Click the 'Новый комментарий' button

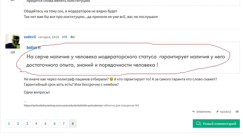click(216, 124)
